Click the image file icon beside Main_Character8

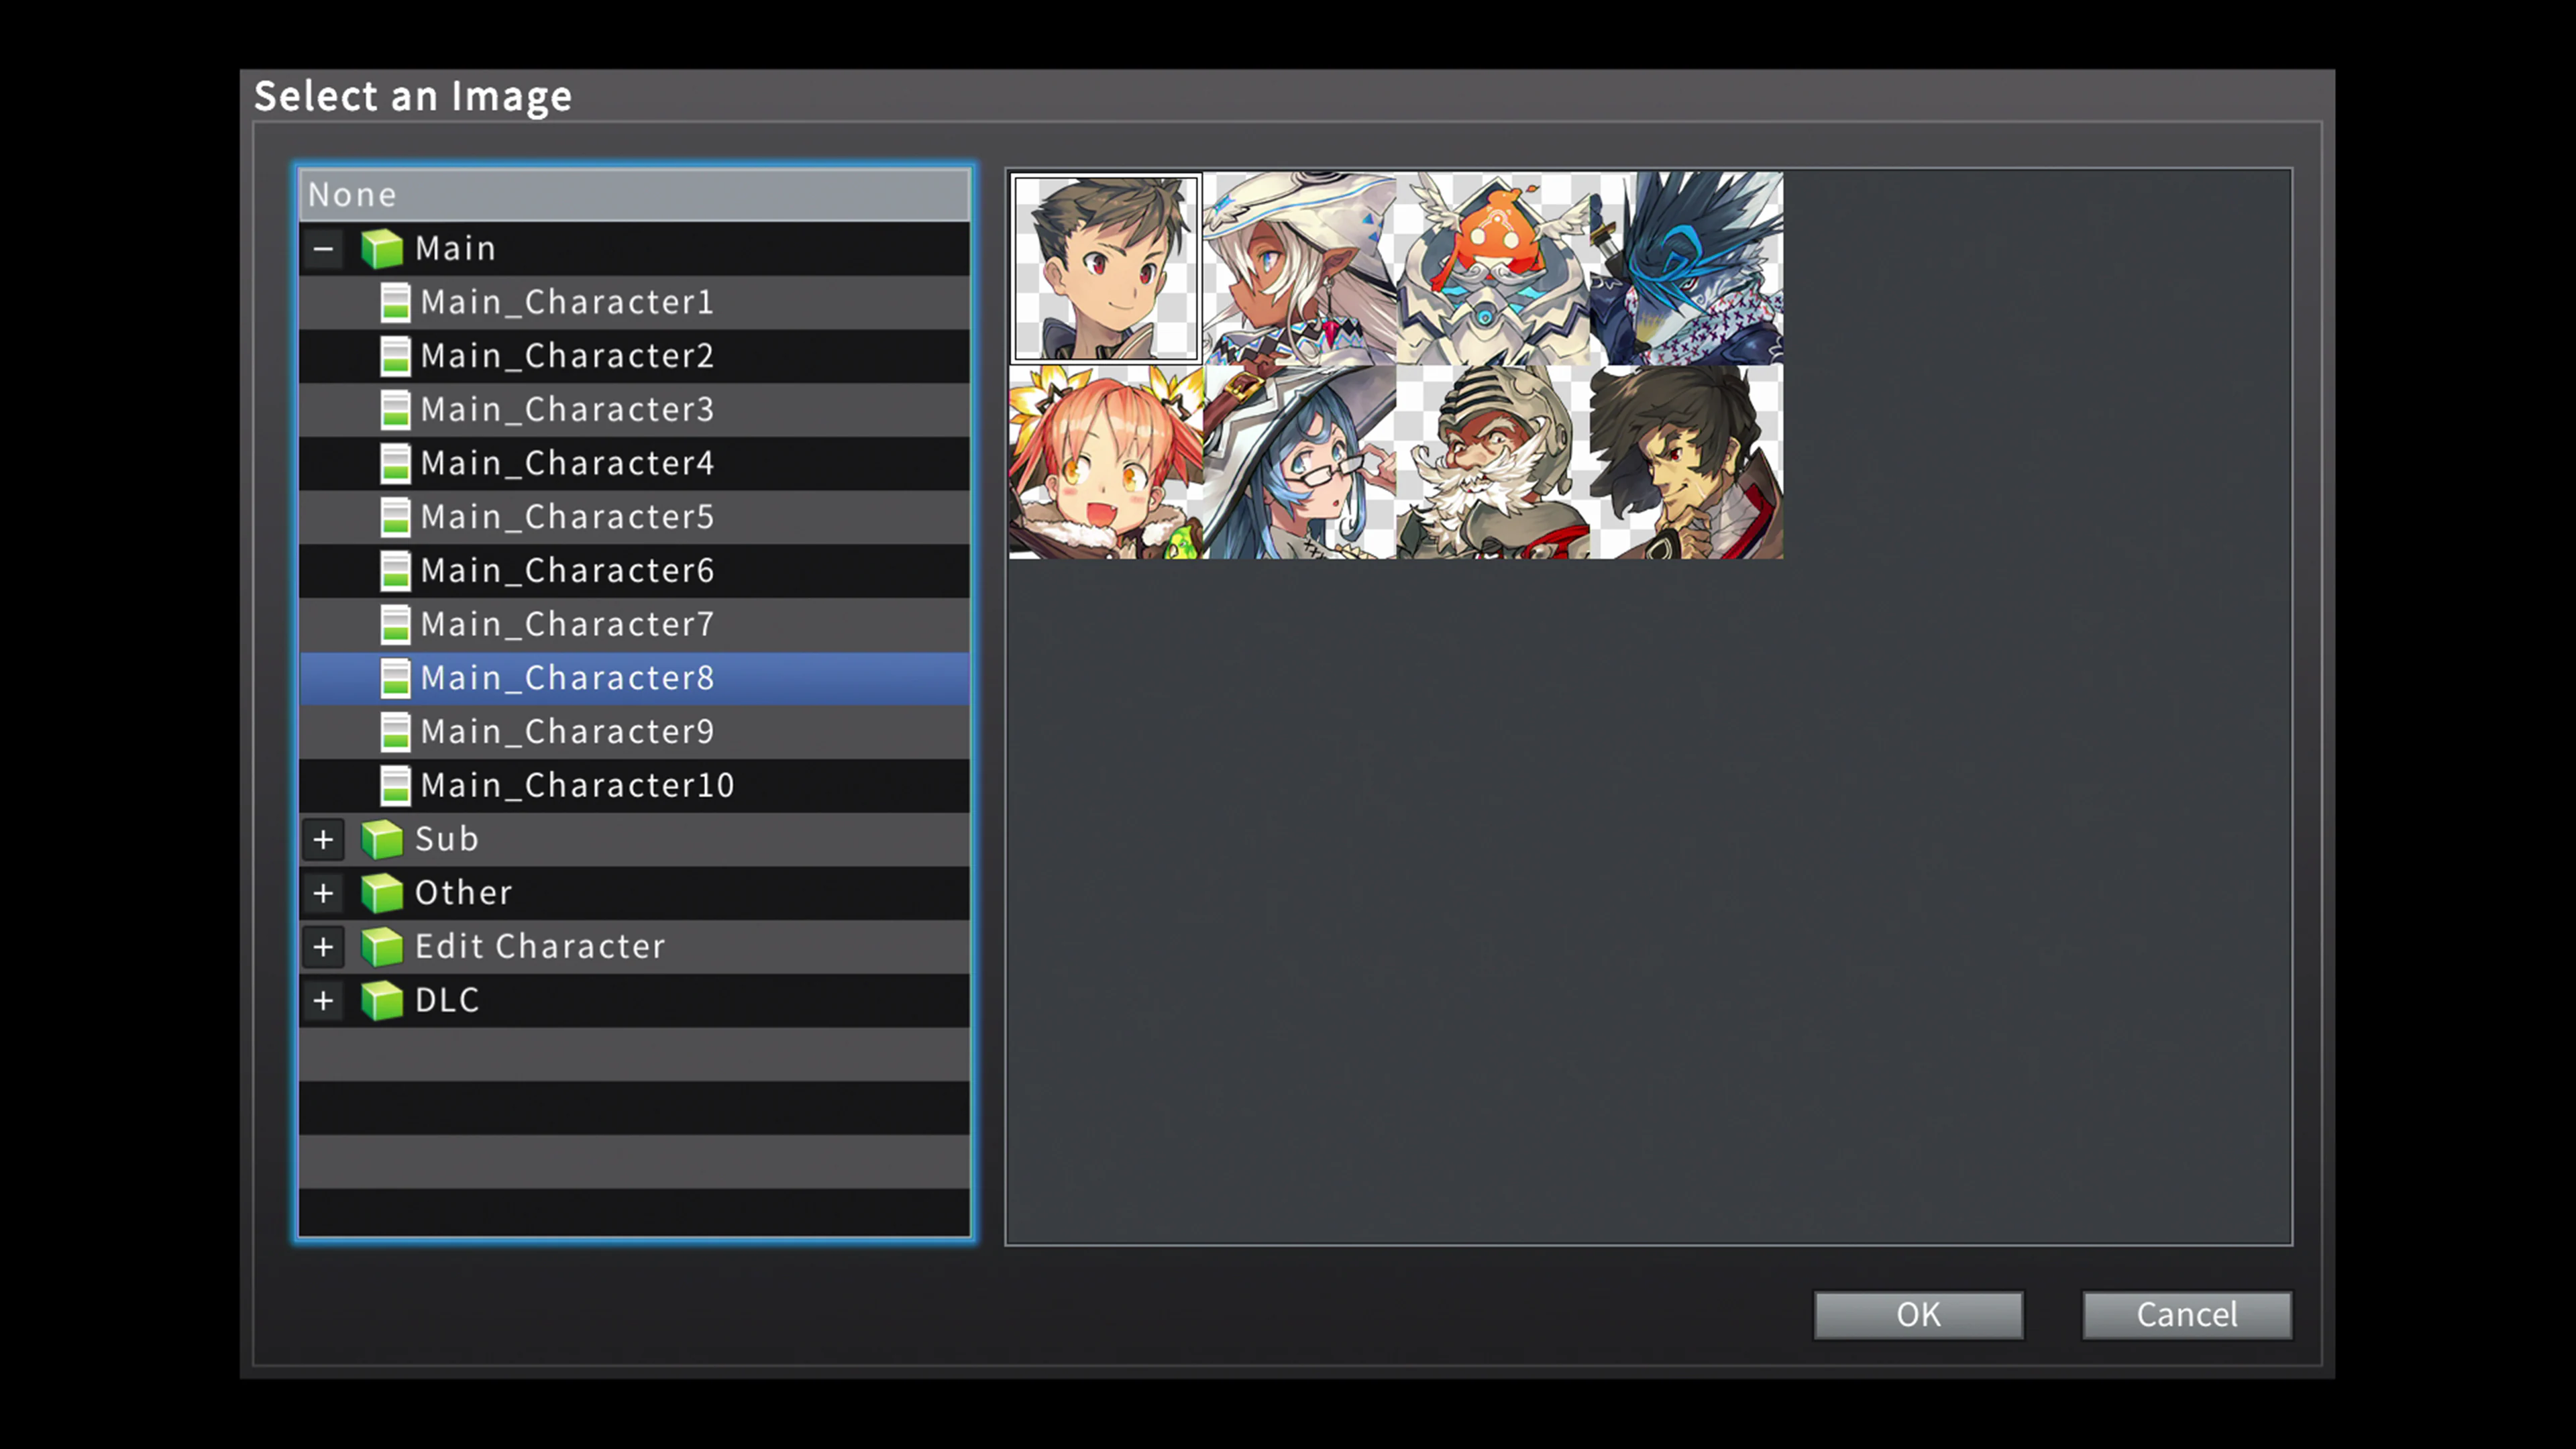[x=397, y=677]
